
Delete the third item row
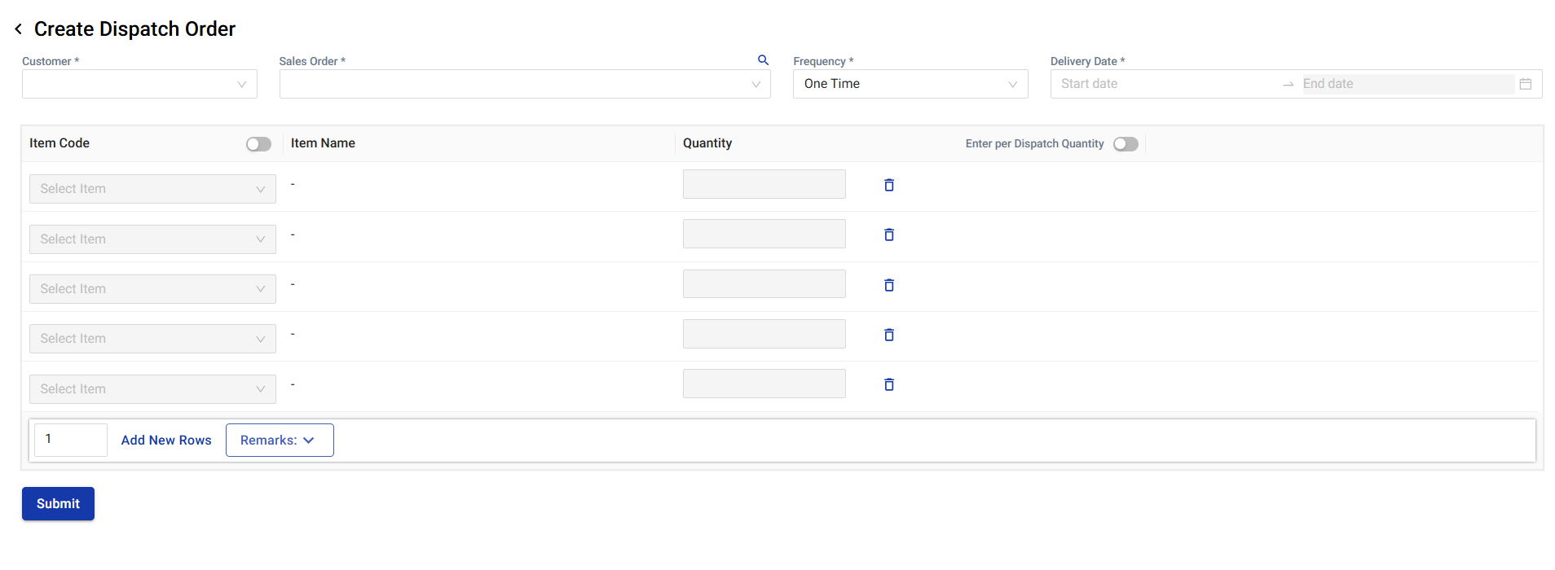[x=889, y=285]
